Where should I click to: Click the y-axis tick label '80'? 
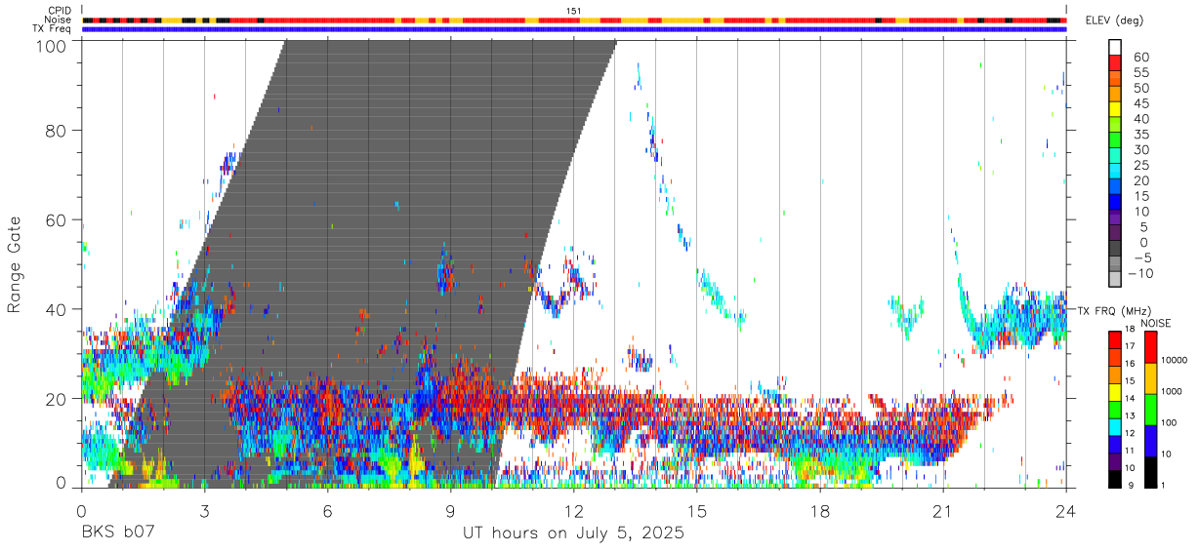click(x=58, y=130)
